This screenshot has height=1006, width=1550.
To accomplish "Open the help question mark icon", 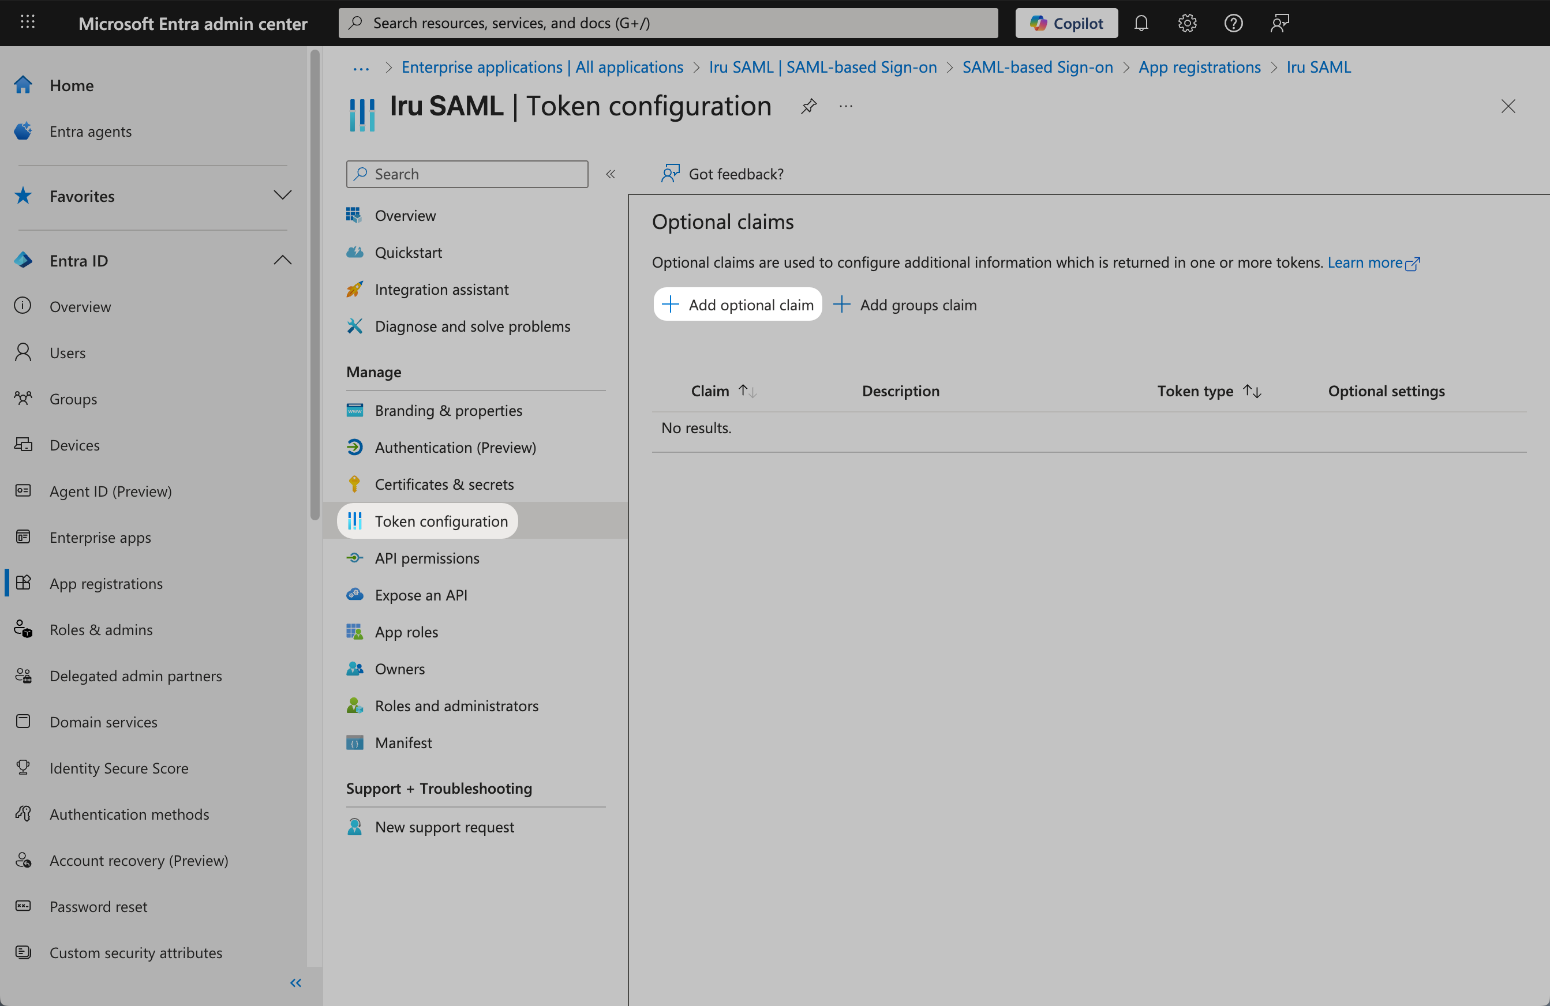I will pos(1234,23).
